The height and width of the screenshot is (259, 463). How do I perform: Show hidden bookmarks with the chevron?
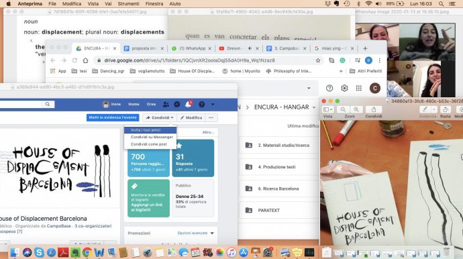tap(341, 71)
